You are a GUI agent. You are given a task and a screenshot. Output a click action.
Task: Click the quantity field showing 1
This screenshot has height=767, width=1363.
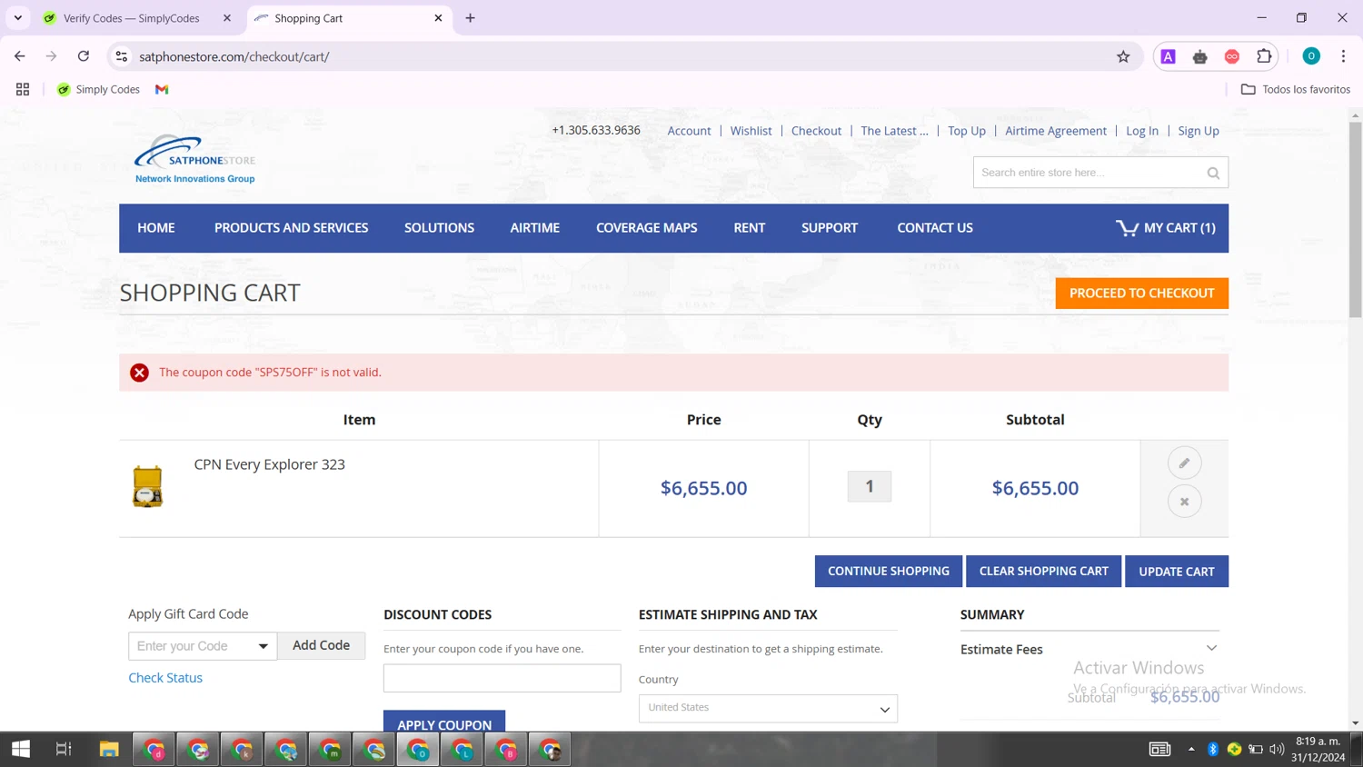click(870, 486)
